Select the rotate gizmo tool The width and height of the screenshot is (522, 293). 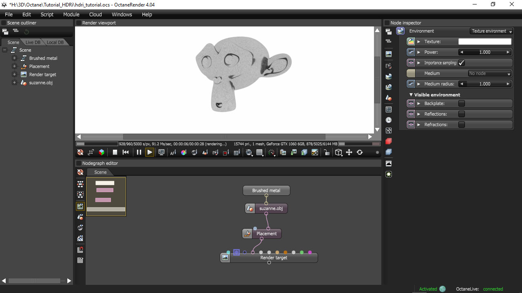pos(360,152)
